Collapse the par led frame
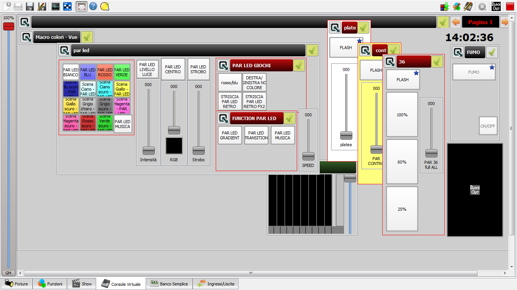 click(x=64, y=50)
